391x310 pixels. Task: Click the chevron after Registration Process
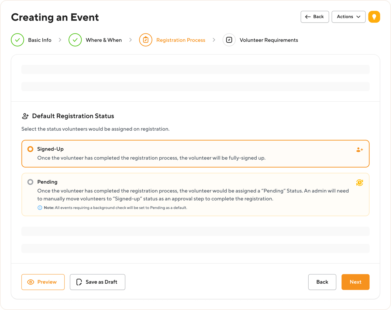214,40
